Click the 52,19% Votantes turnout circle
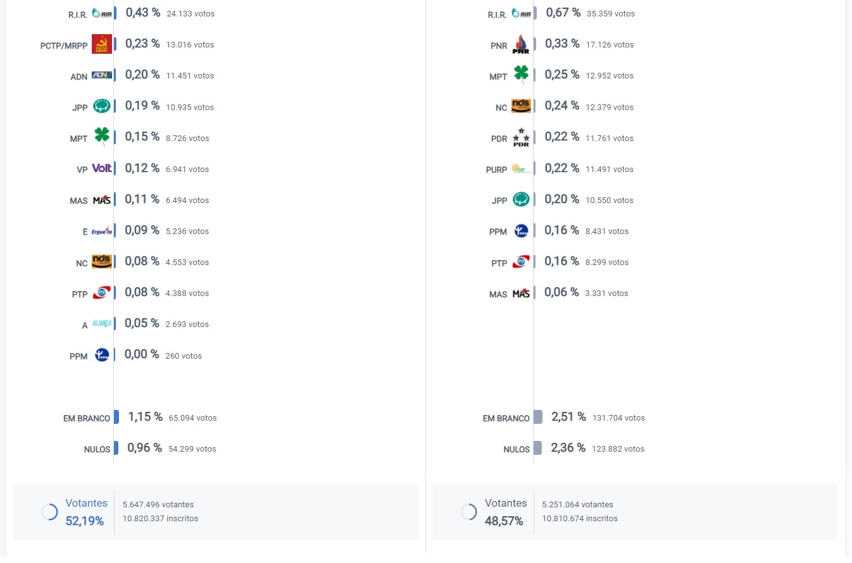The width and height of the screenshot is (852, 563). [x=49, y=512]
